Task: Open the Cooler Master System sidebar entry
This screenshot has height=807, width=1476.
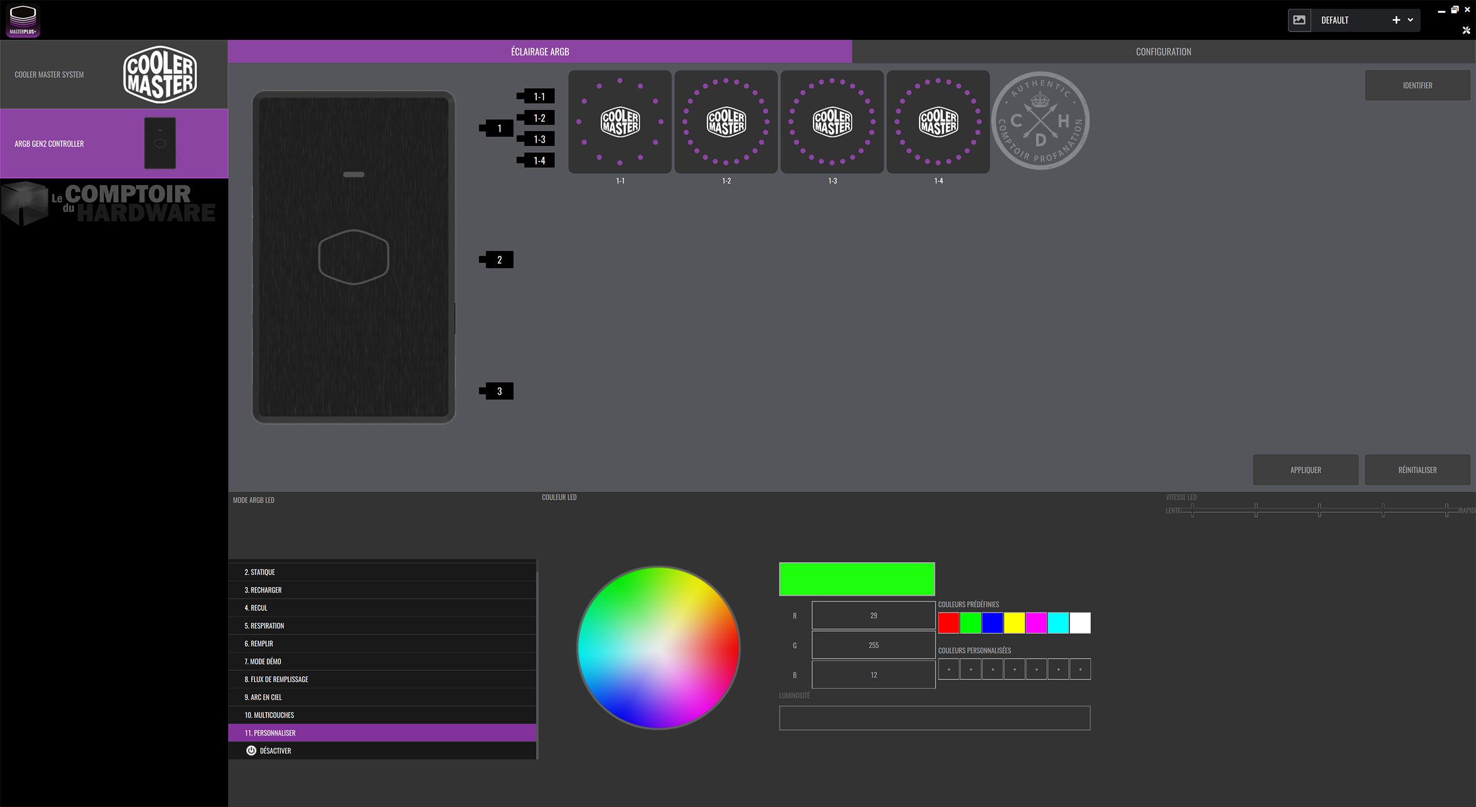Action: click(114, 74)
